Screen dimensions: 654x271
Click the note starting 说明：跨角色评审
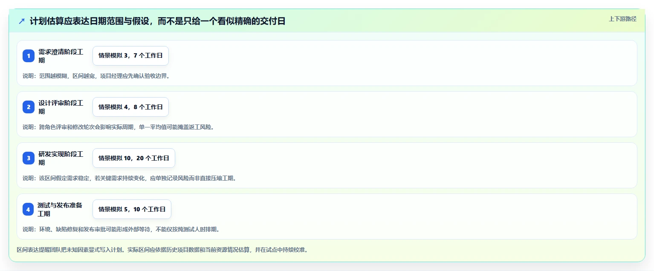tap(118, 127)
